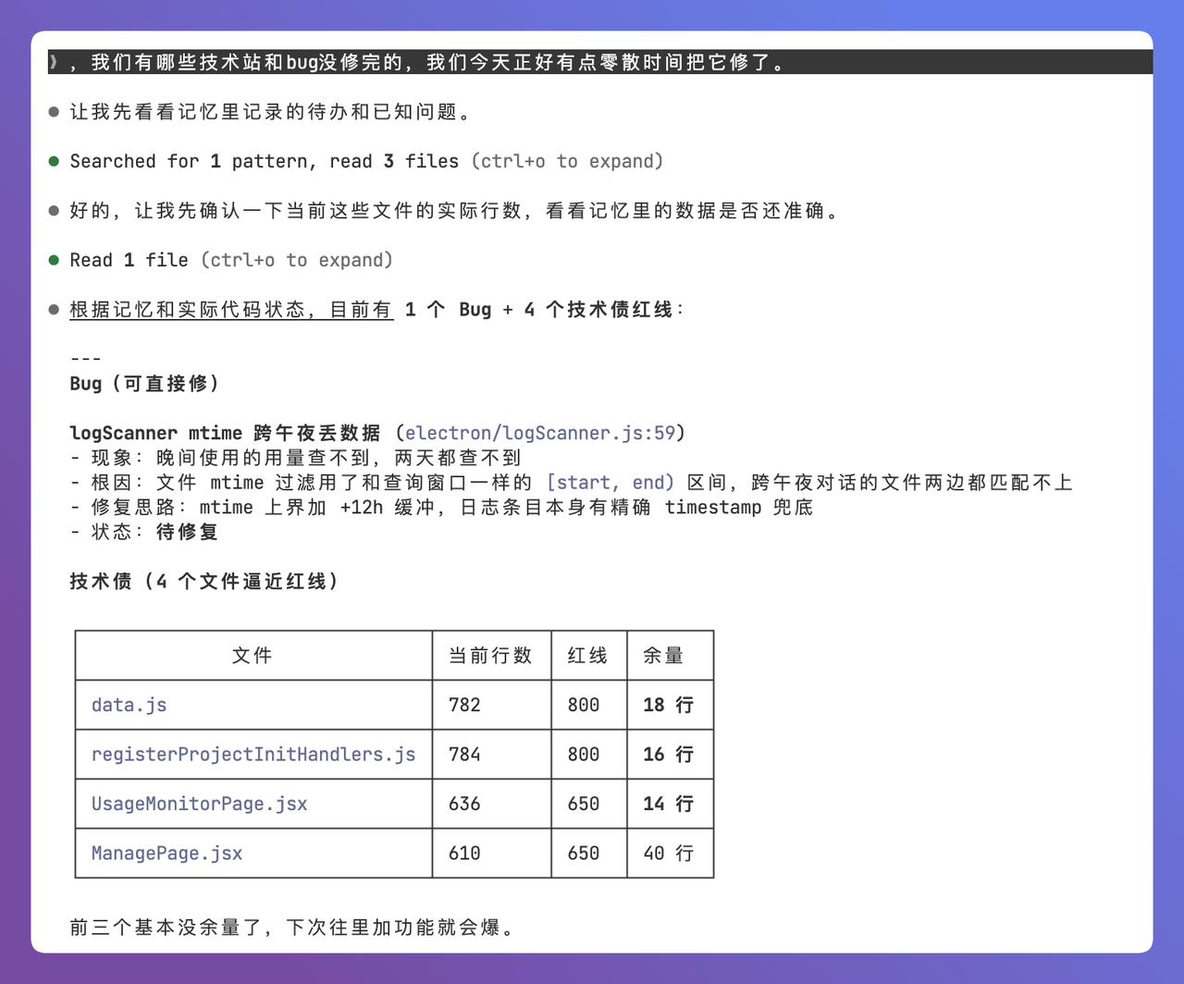The width and height of the screenshot is (1184, 984).
Task: Open the registerProjectInitHandlers.js link
Action: 253,754
